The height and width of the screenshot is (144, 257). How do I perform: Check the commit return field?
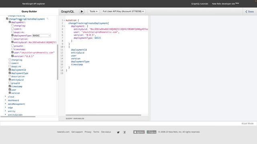coord(10,63)
